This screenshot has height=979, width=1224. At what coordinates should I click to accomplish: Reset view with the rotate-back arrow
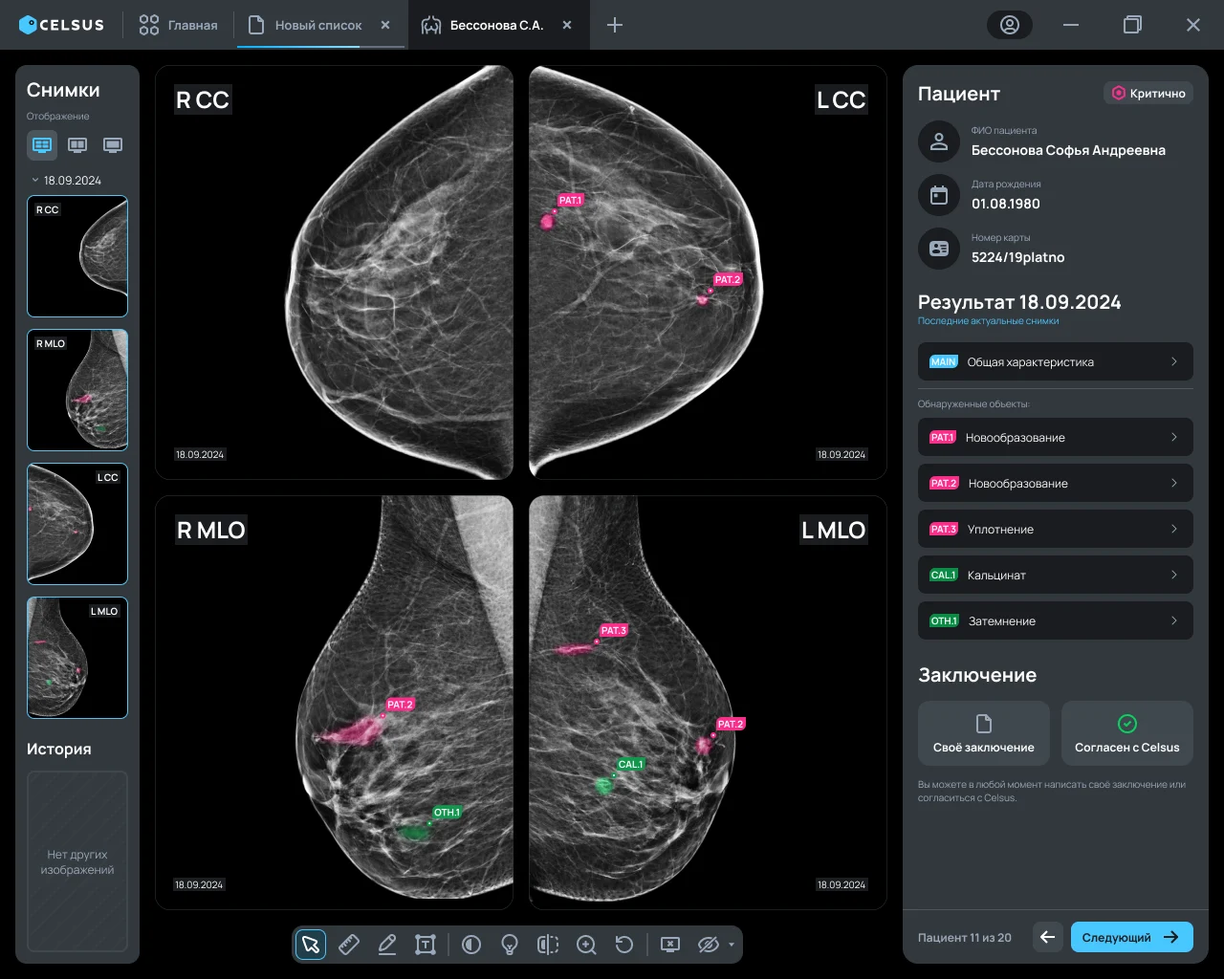(624, 945)
